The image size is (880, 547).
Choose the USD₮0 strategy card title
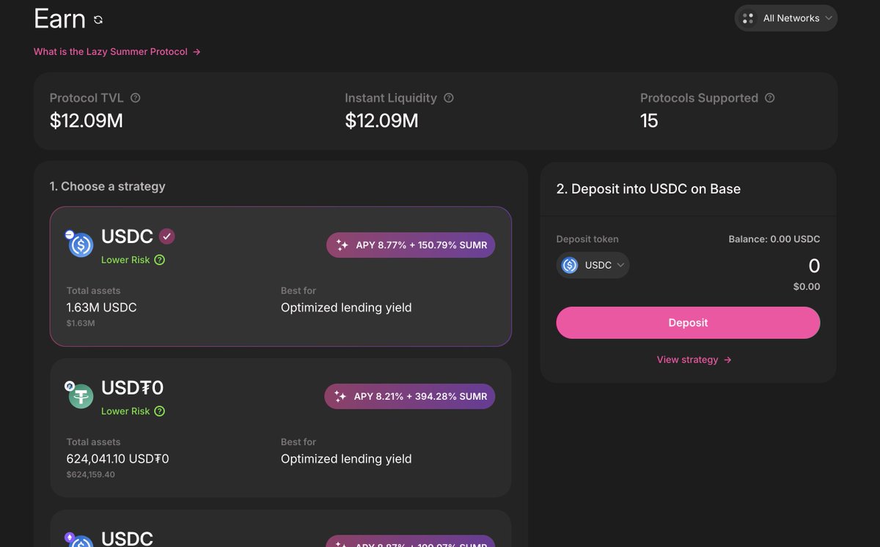tap(133, 387)
